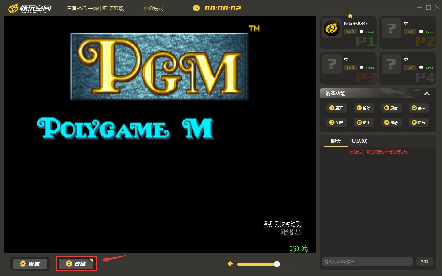
Task: Open 设置 settings button
Action: tap(30, 264)
